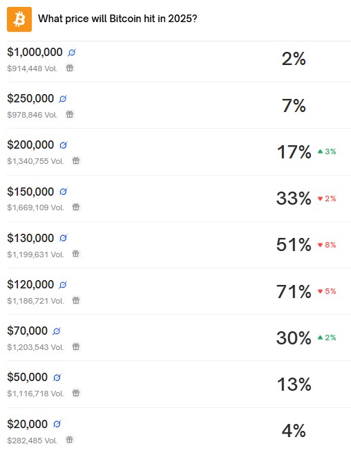Click the link icon beside $200,000

(63, 145)
